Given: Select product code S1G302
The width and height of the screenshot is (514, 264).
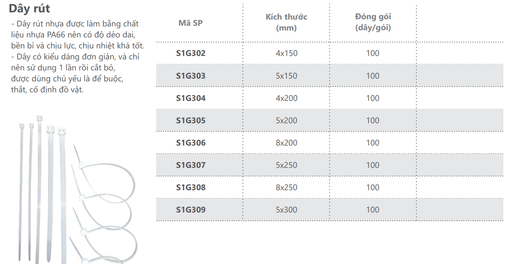Looking at the screenshot, I should (191, 53).
